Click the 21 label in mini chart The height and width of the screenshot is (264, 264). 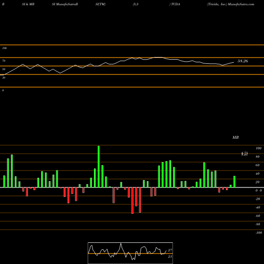170,257
